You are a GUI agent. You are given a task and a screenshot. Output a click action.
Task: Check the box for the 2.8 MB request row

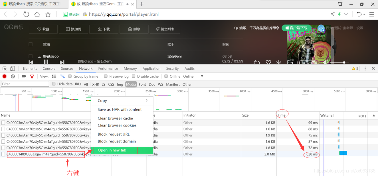pos(3,154)
